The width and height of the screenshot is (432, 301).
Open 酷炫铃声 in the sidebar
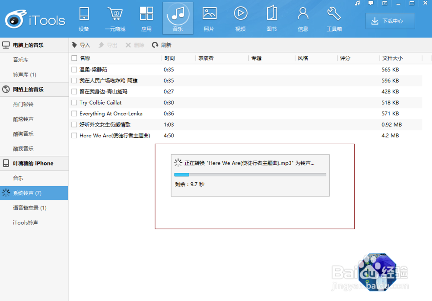coord(23,119)
